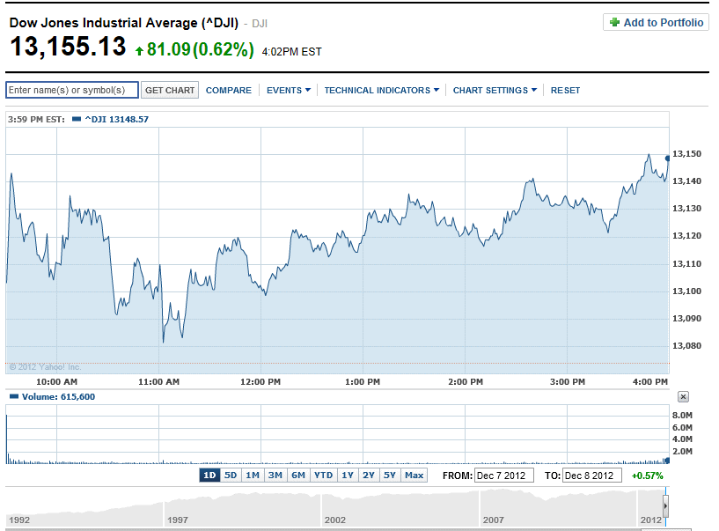Click the Volume legend marker icon
The width and height of the screenshot is (719, 531).
point(11,397)
